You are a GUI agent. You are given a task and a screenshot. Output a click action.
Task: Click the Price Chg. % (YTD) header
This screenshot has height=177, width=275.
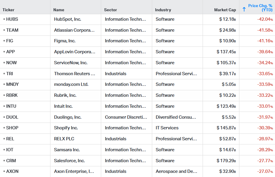[x=260, y=8]
